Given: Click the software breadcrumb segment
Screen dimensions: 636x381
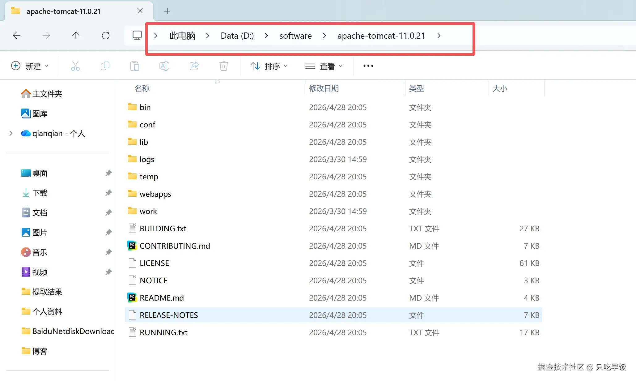Looking at the screenshot, I should click(x=295, y=36).
